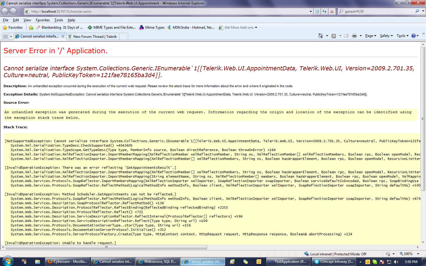Click the Home icon in the command bar

point(321,36)
